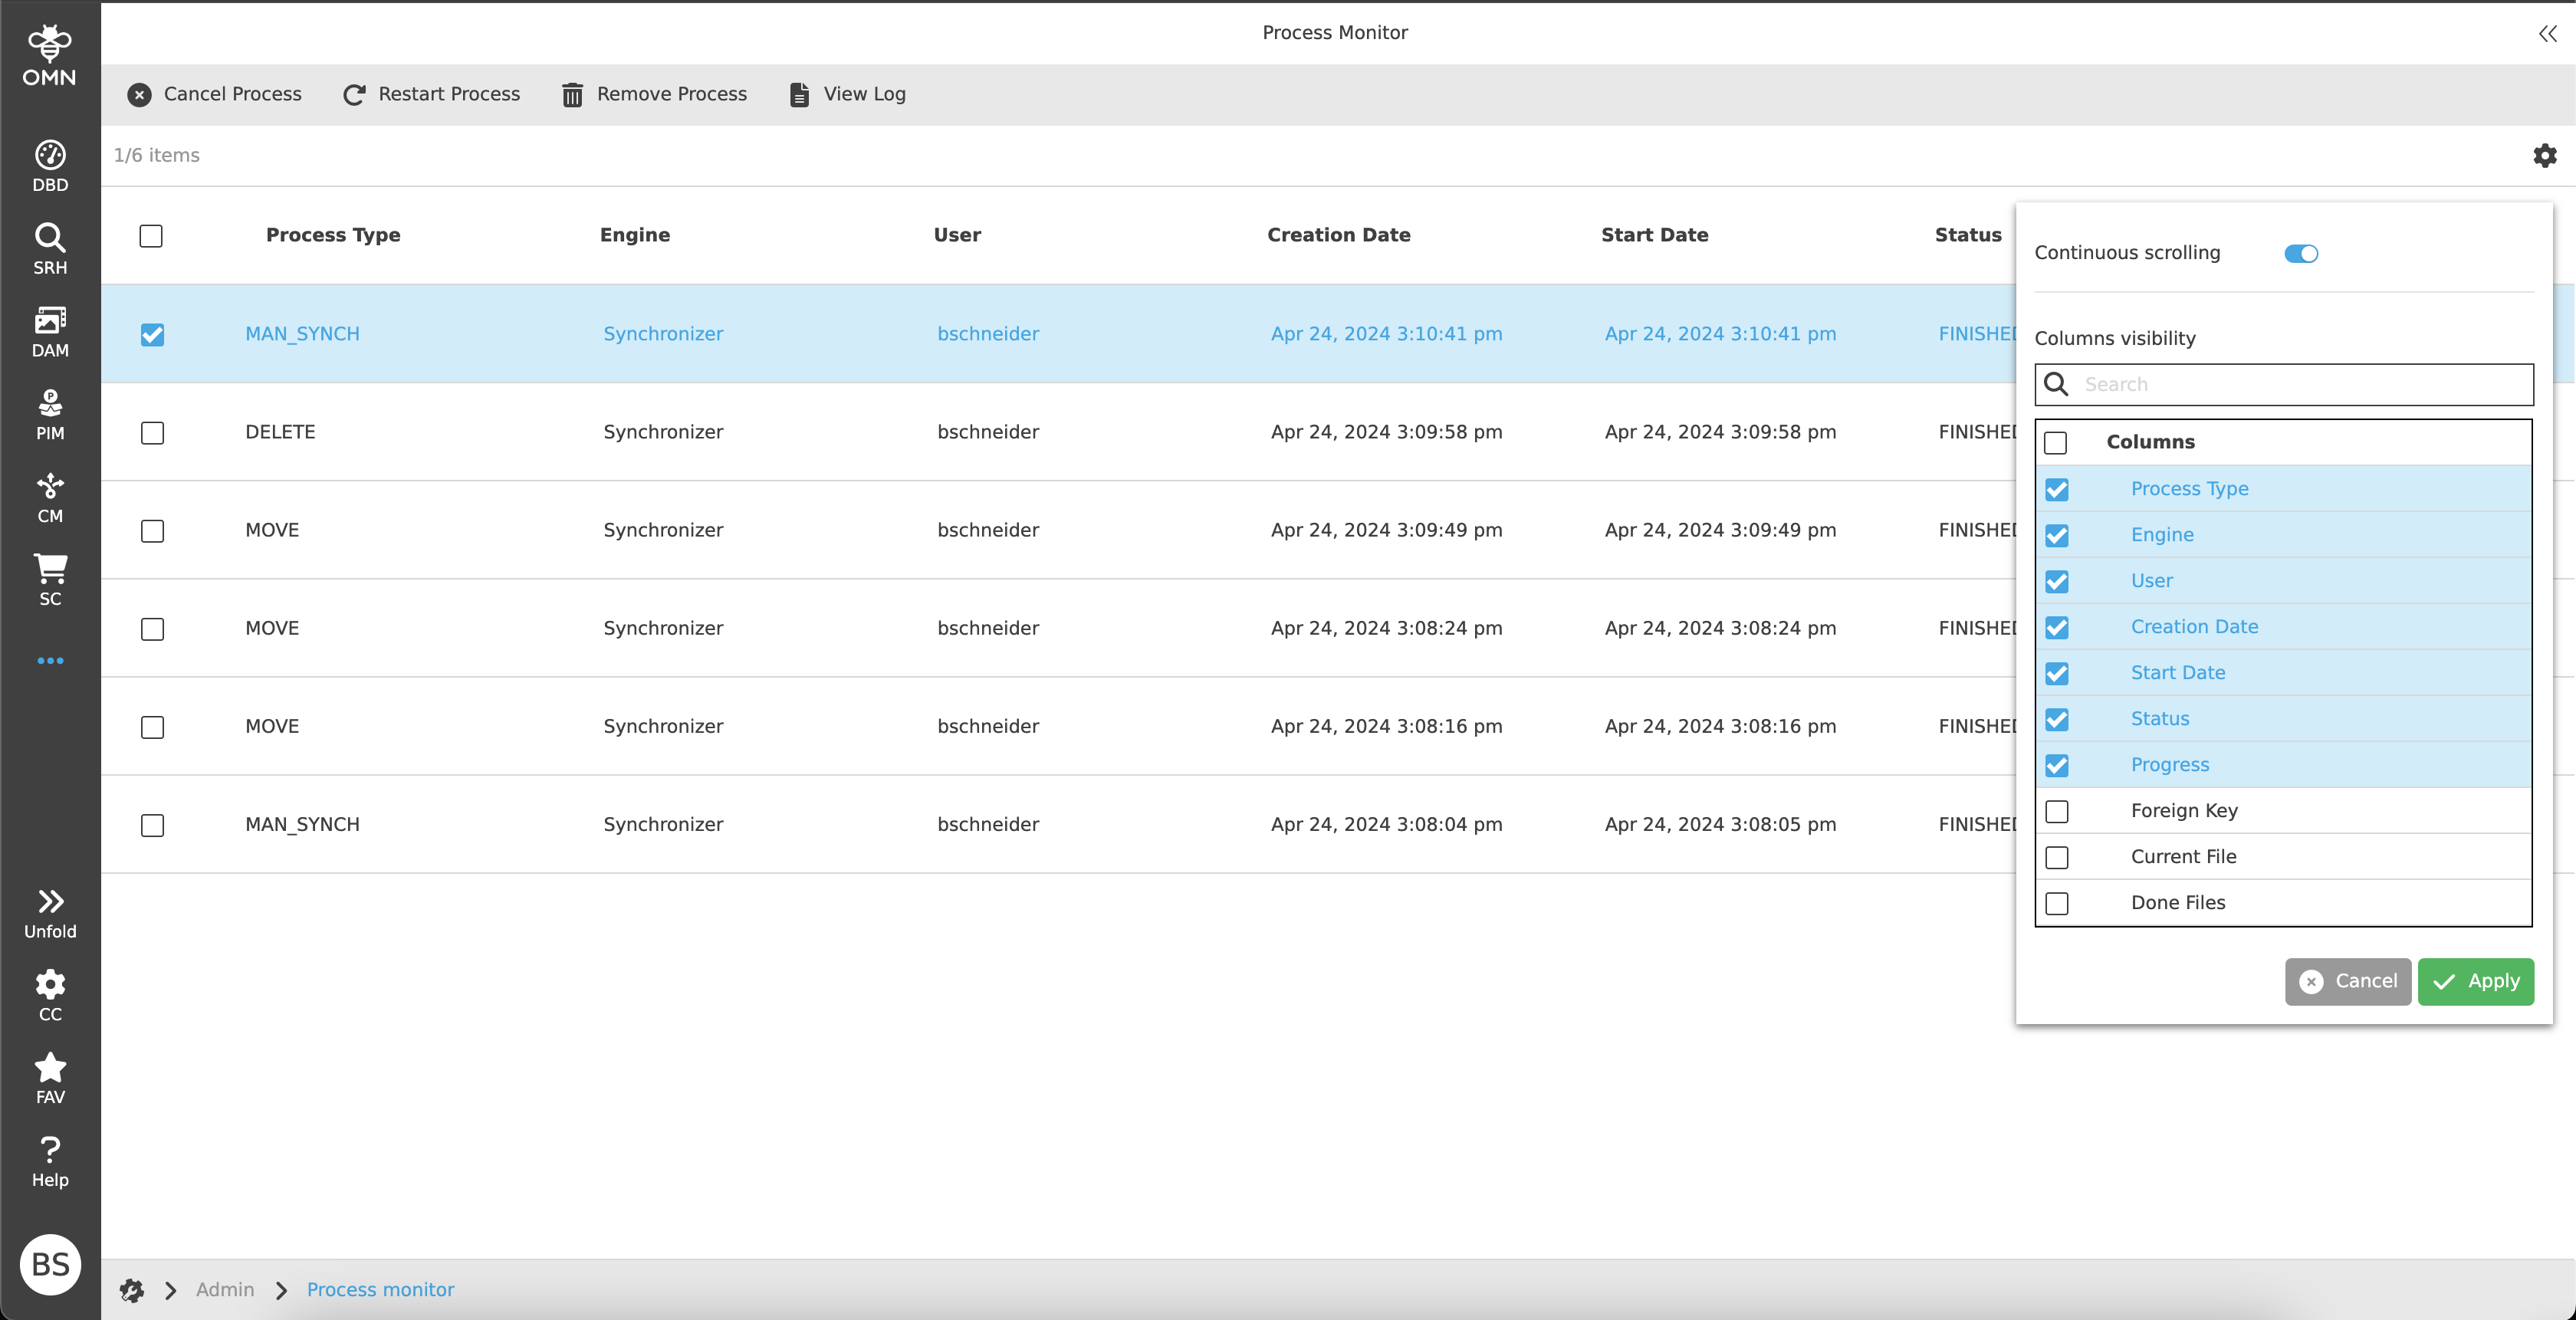Open the SRH search module
The width and height of the screenshot is (2576, 1320).
tap(50, 248)
